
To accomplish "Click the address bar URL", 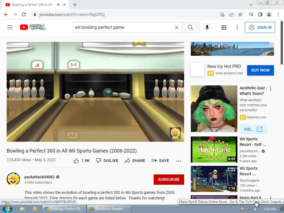I will click(72, 14).
